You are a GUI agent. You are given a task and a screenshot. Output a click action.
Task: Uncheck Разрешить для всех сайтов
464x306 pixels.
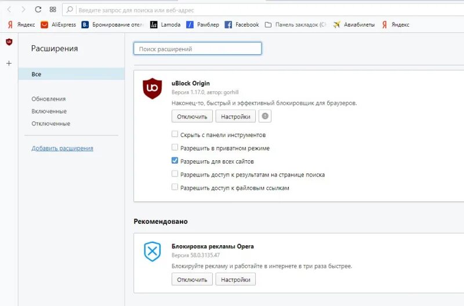[x=175, y=161]
